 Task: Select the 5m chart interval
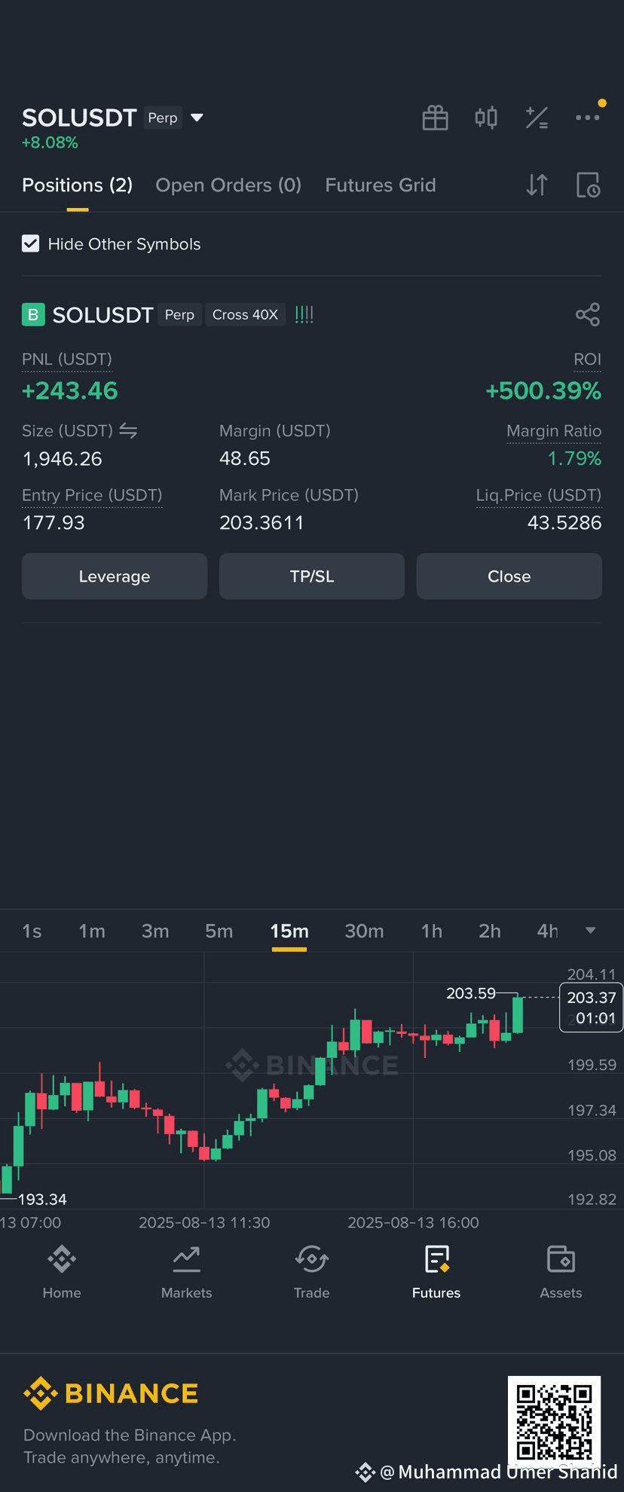tap(219, 931)
